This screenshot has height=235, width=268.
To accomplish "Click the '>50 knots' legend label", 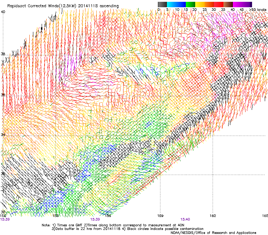I will point(258,10).
